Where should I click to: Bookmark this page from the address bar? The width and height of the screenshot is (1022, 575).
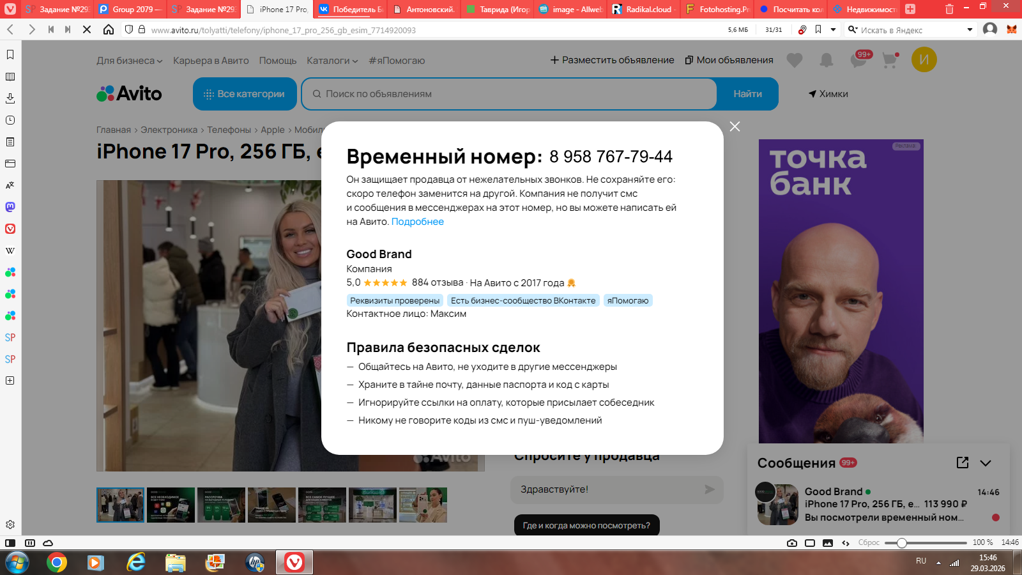tap(818, 29)
